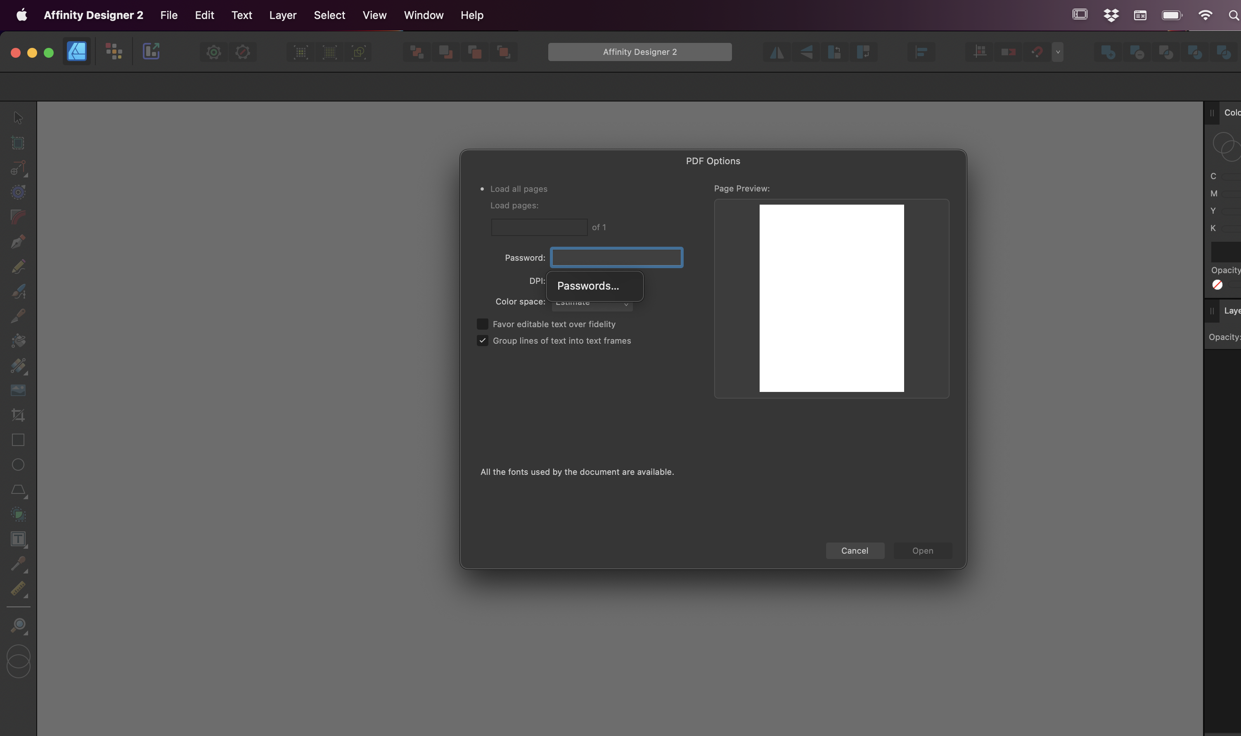Open the Select menu

(329, 15)
